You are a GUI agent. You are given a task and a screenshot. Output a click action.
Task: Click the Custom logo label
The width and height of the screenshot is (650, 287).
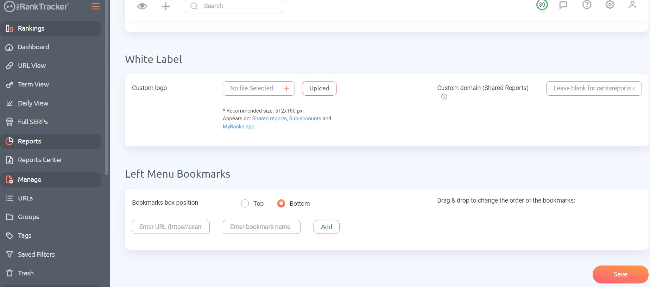click(x=150, y=88)
